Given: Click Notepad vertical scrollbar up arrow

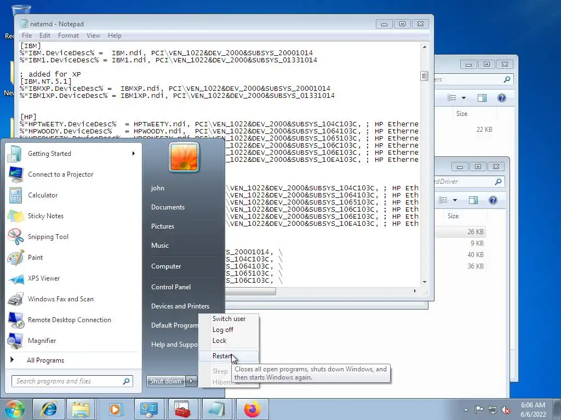Looking at the screenshot, I should 425,47.
